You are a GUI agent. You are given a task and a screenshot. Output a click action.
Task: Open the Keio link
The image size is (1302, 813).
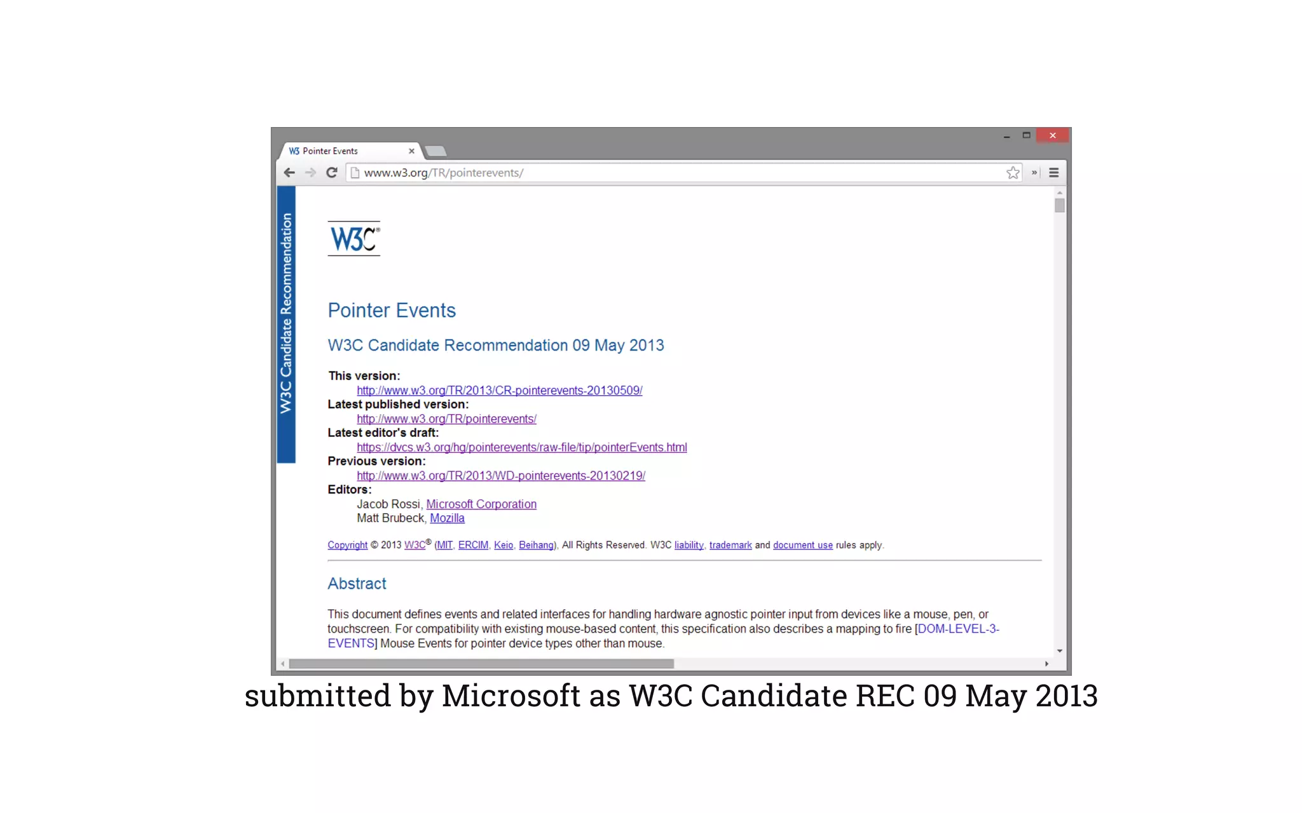click(504, 545)
